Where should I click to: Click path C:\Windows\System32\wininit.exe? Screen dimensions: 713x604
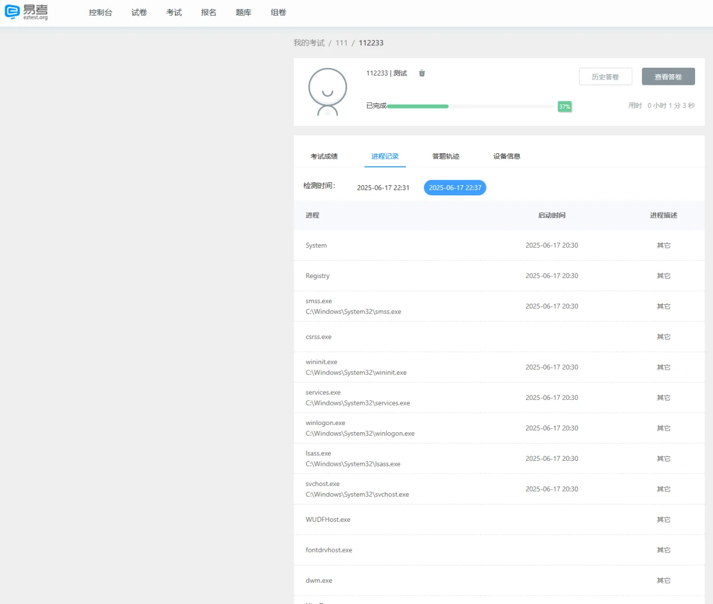click(x=356, y=373)
